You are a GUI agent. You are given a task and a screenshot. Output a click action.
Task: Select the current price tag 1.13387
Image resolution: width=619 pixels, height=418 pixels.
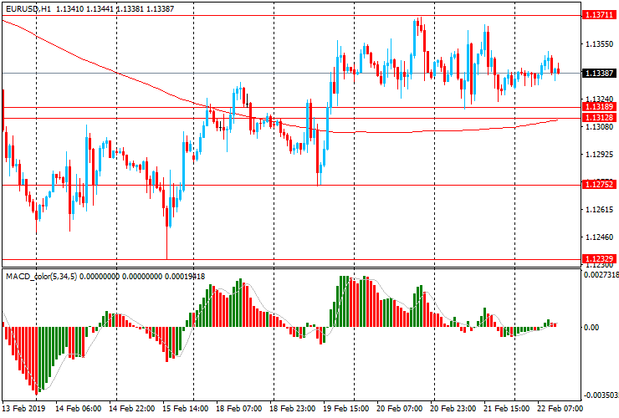pos(597,74)
